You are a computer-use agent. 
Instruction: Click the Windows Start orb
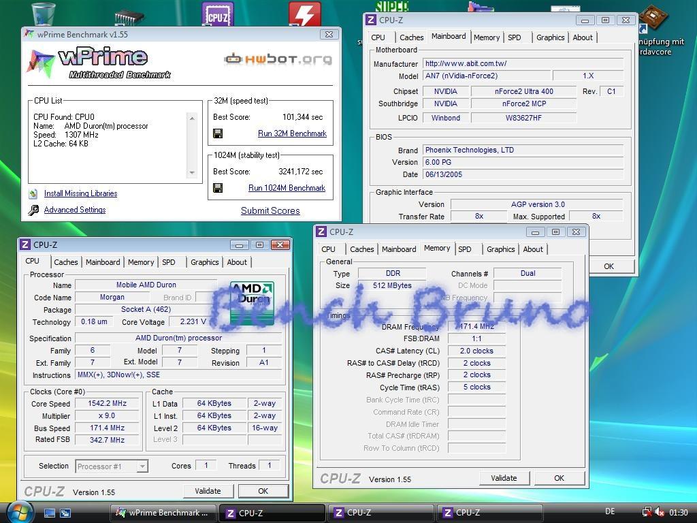pos(20,512)
